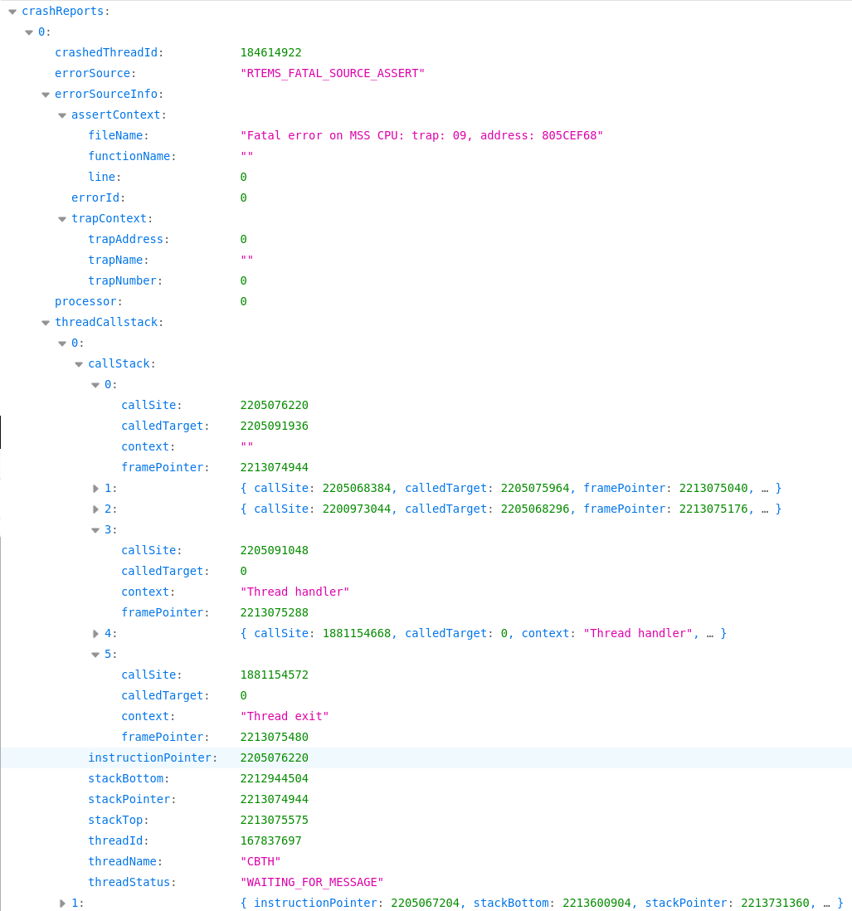The image size is (852, 911).
Task: Click the value 184614922
Action: click(270, 53)
